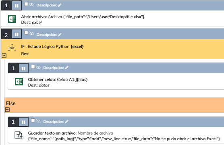Toggle hidden-eye icon on Guardar texto step

[x=38, y=121]
